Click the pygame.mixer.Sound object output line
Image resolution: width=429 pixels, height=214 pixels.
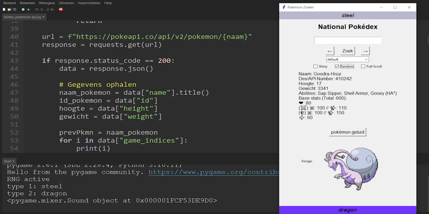tap(112, 201)
